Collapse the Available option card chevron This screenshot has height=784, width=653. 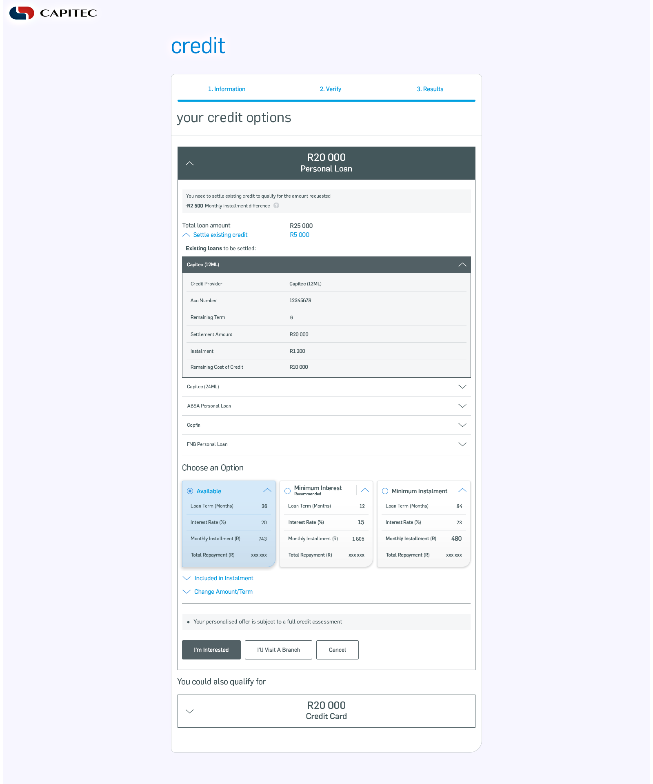(267, 490)
